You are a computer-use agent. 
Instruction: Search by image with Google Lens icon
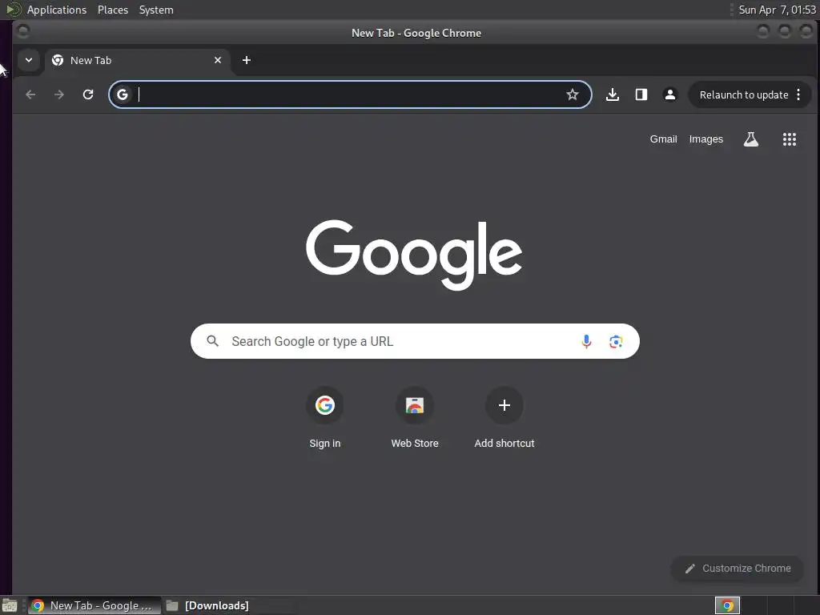(616, 341)
